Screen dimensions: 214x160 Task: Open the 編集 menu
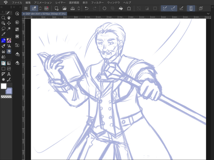28,2
